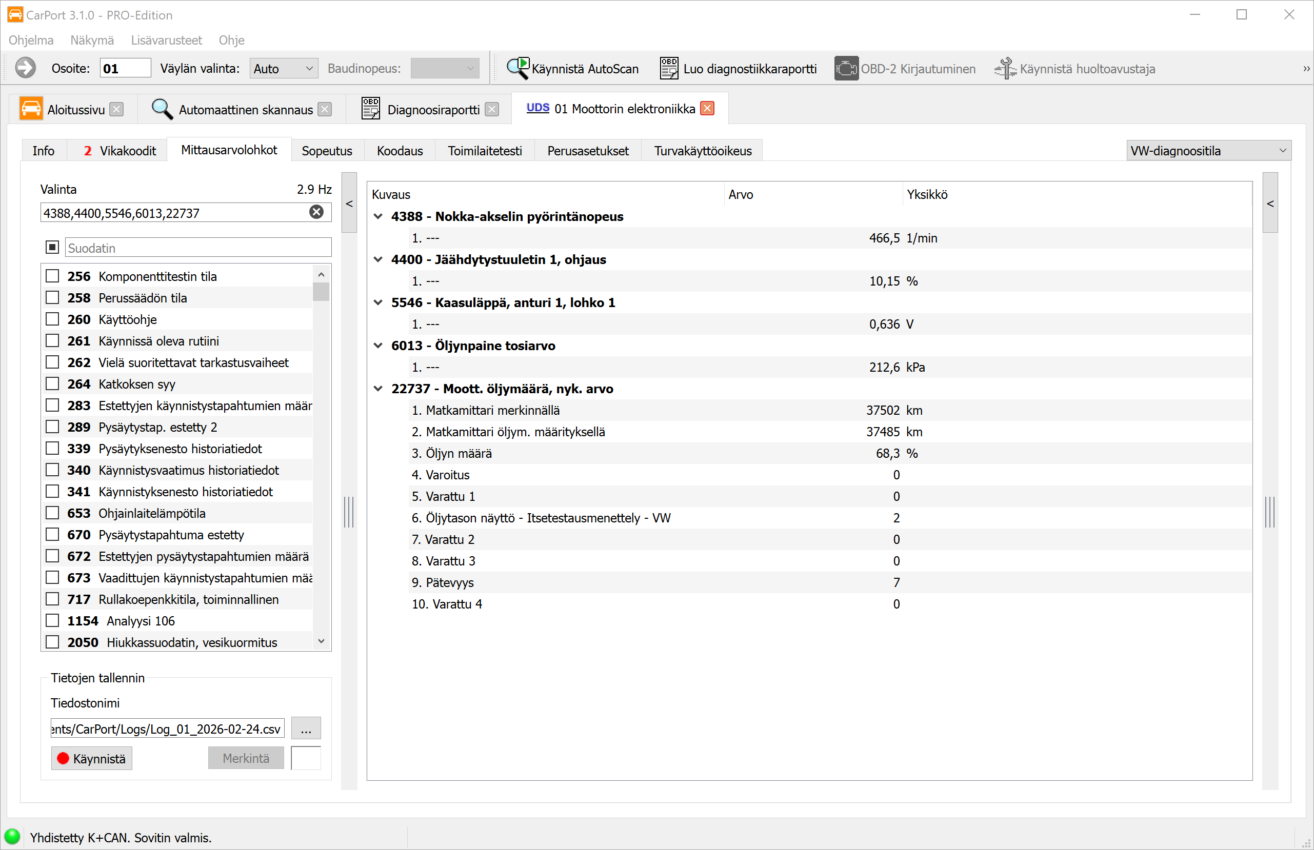The image size is (1314, 850).
Task: Launch the Käynnistä huoltoavustaja tool icon
Action: pyautogui.click(x=1005, y=69)
